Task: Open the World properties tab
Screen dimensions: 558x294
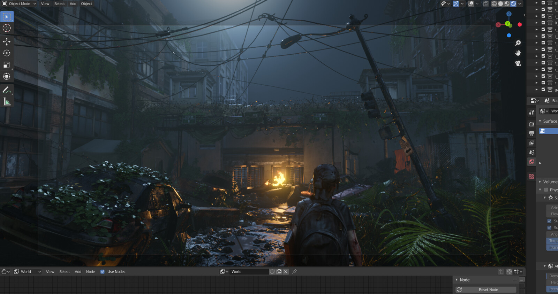Action: point(531,162)
